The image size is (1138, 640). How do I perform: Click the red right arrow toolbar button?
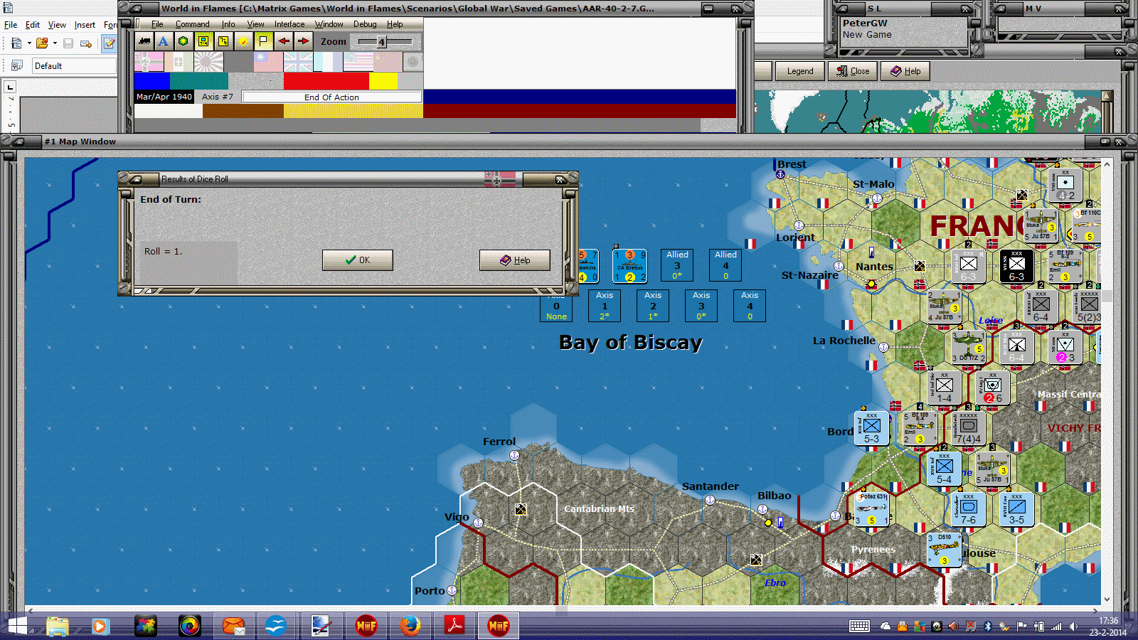303,41
